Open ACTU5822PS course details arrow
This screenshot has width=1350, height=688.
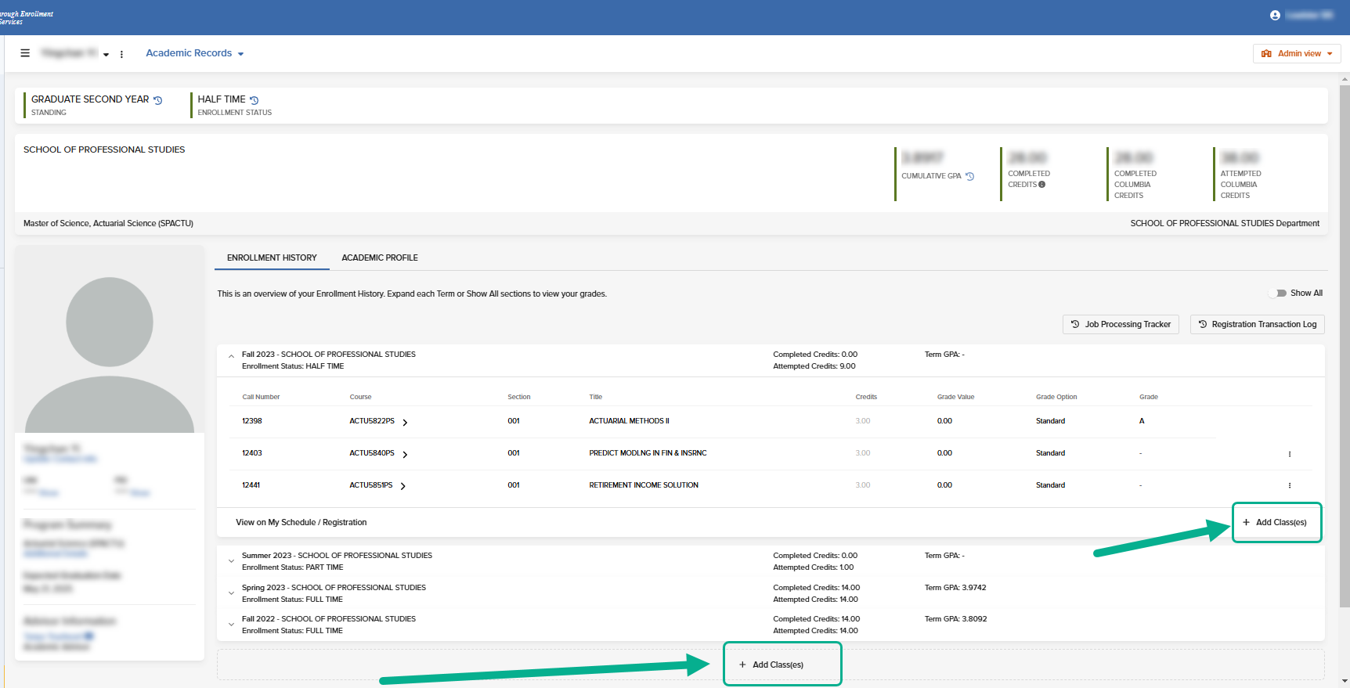pyautogui.click(x=405, y=423)
